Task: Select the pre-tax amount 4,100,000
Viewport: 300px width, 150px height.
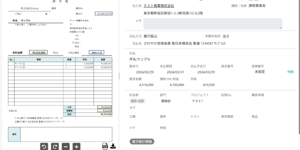Action: coord(177,85)
